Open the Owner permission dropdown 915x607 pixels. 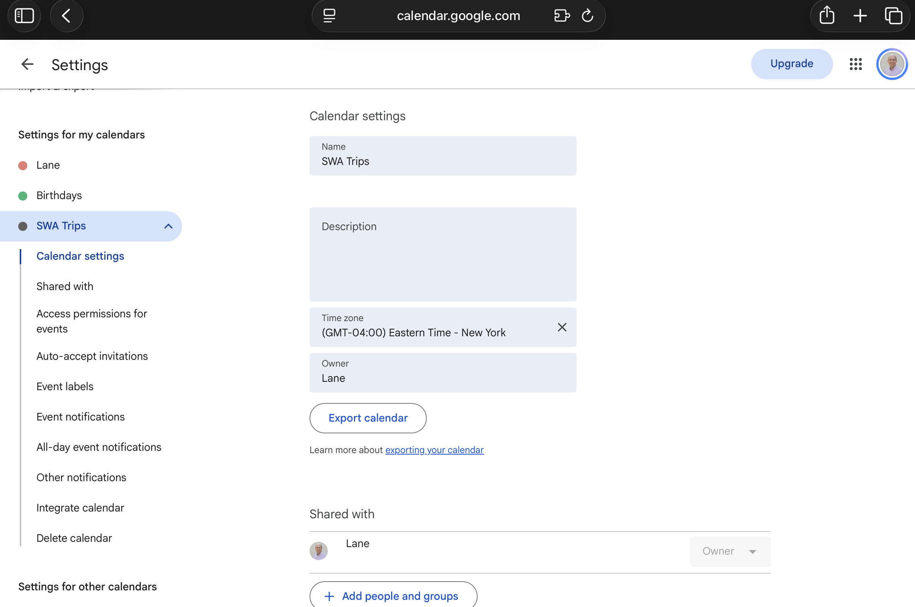tap(730, 551)
